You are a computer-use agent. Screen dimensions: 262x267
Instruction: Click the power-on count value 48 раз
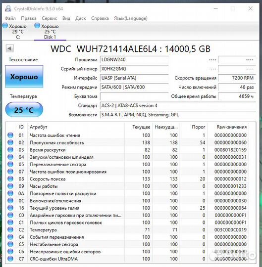tap(237, 87)
